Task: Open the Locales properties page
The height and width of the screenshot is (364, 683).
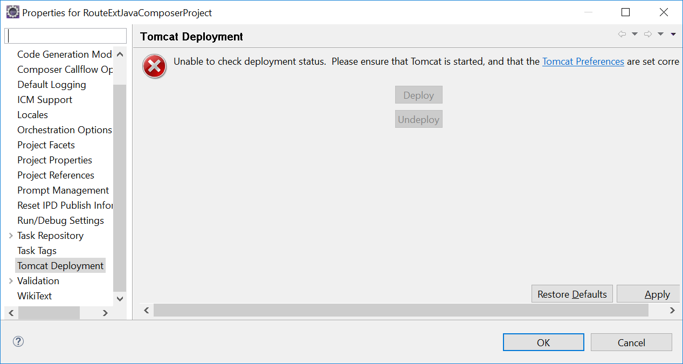Action: (32, 115)
